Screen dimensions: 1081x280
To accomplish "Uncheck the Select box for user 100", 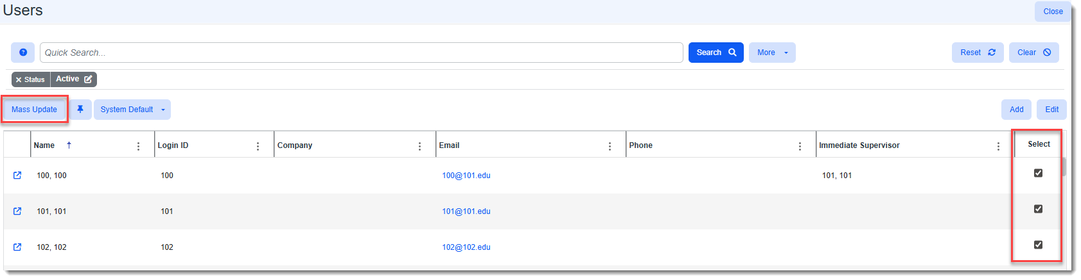I will pos(1038,173).
